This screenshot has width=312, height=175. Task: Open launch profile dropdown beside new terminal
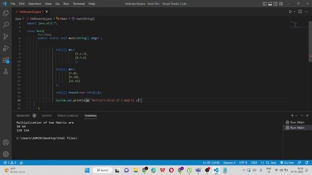[x=296, y=116]
